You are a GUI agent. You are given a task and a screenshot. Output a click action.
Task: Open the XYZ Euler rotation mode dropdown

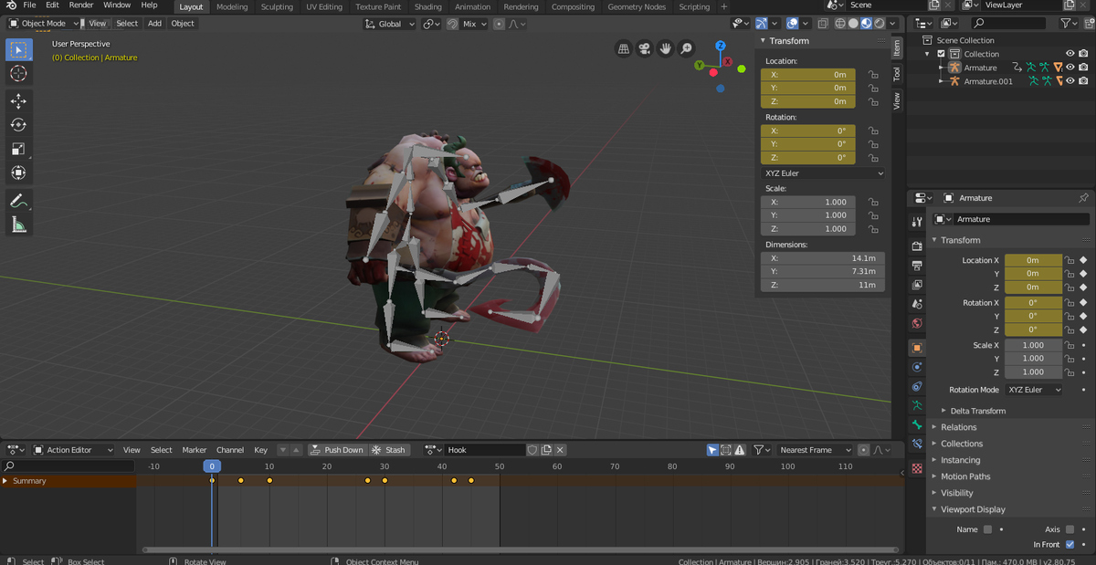point(1034,390)
